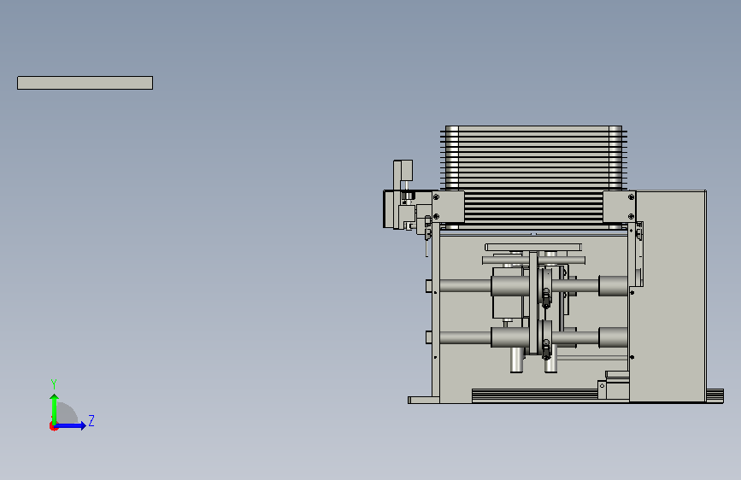Select the ribbed base rail at bottom

(534, 395)
